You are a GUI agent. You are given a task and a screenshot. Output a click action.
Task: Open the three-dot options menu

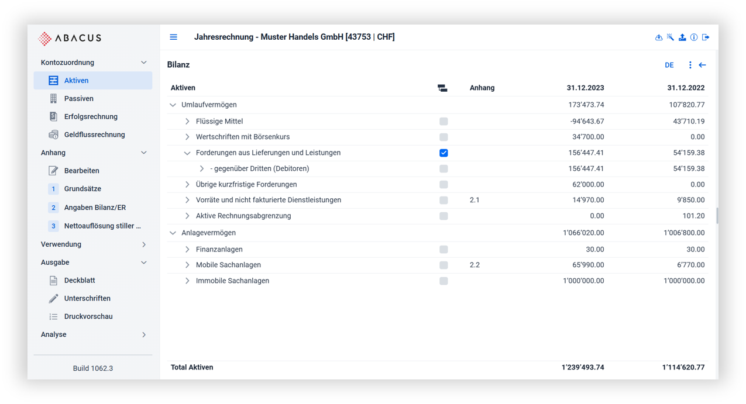(690, 65)
